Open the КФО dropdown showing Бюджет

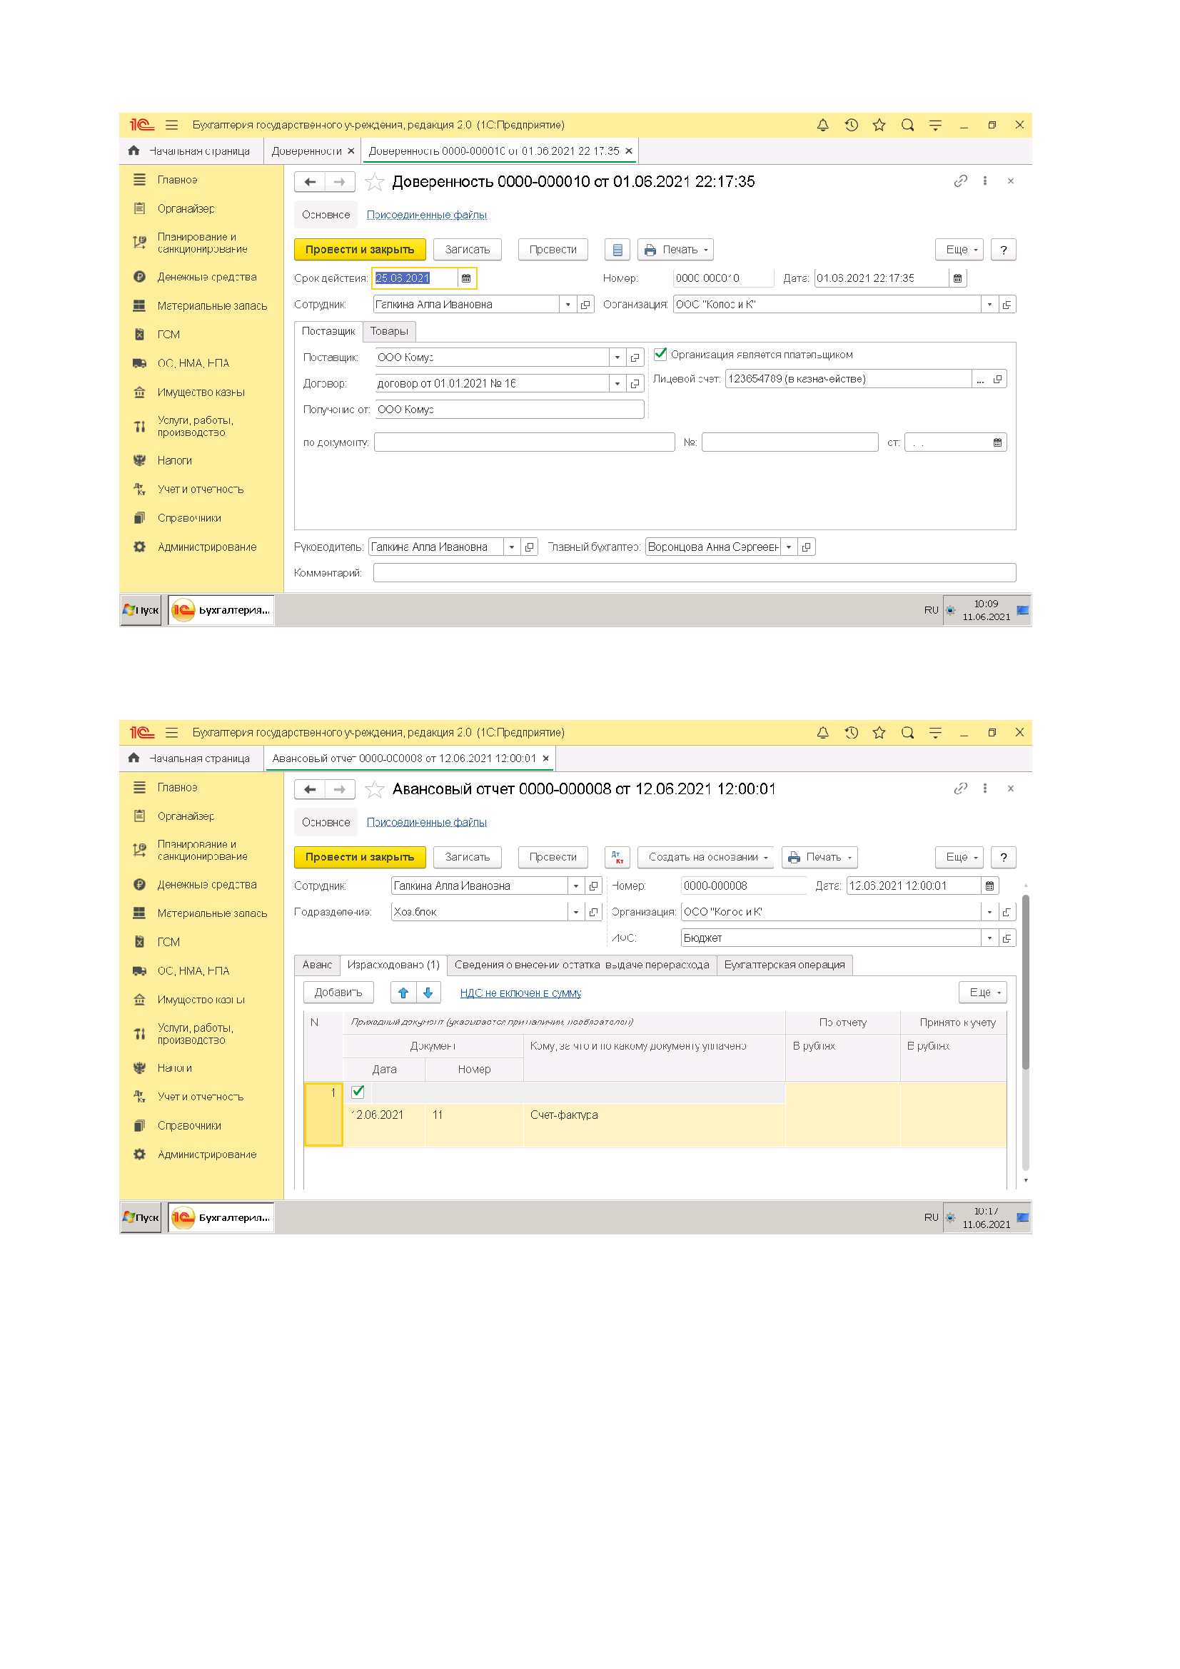point(989,938)
